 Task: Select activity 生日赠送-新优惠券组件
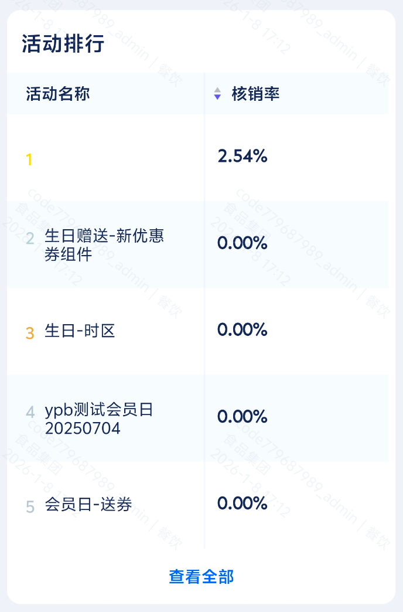coord(104,245)
